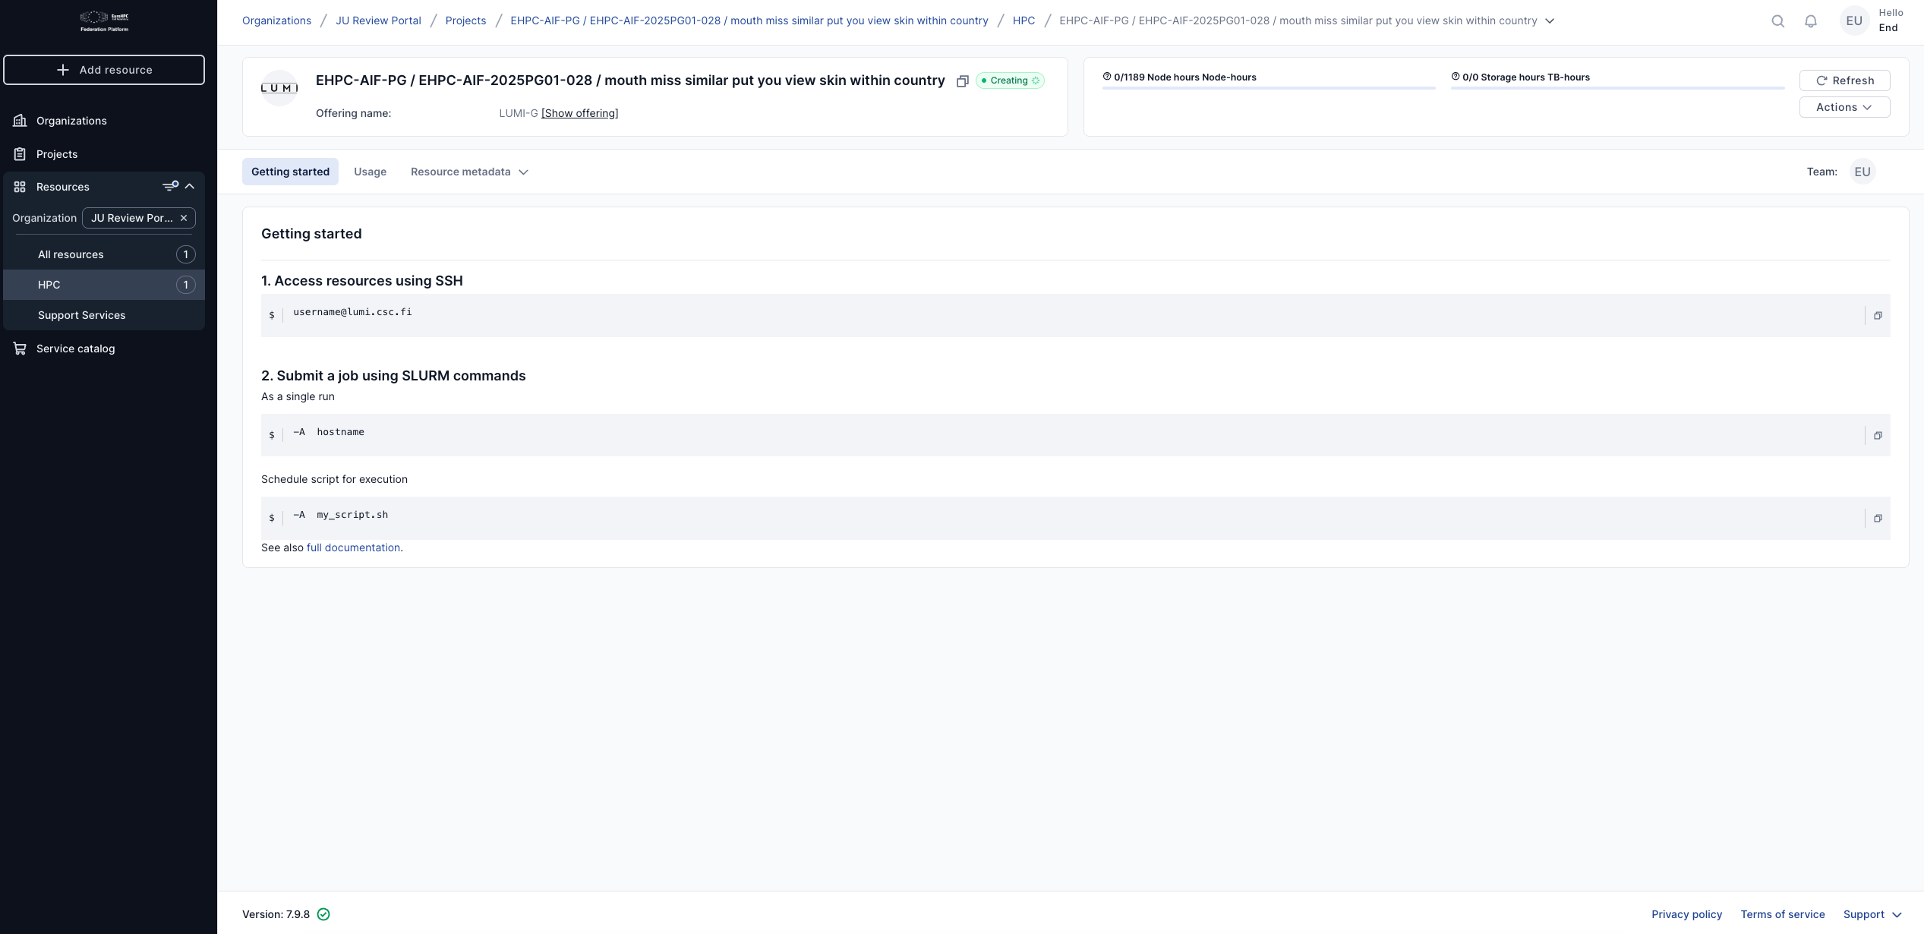Expand the Resource metadata dropdown tab
This screenshot has width=1924, height=934.
[468, 172]
